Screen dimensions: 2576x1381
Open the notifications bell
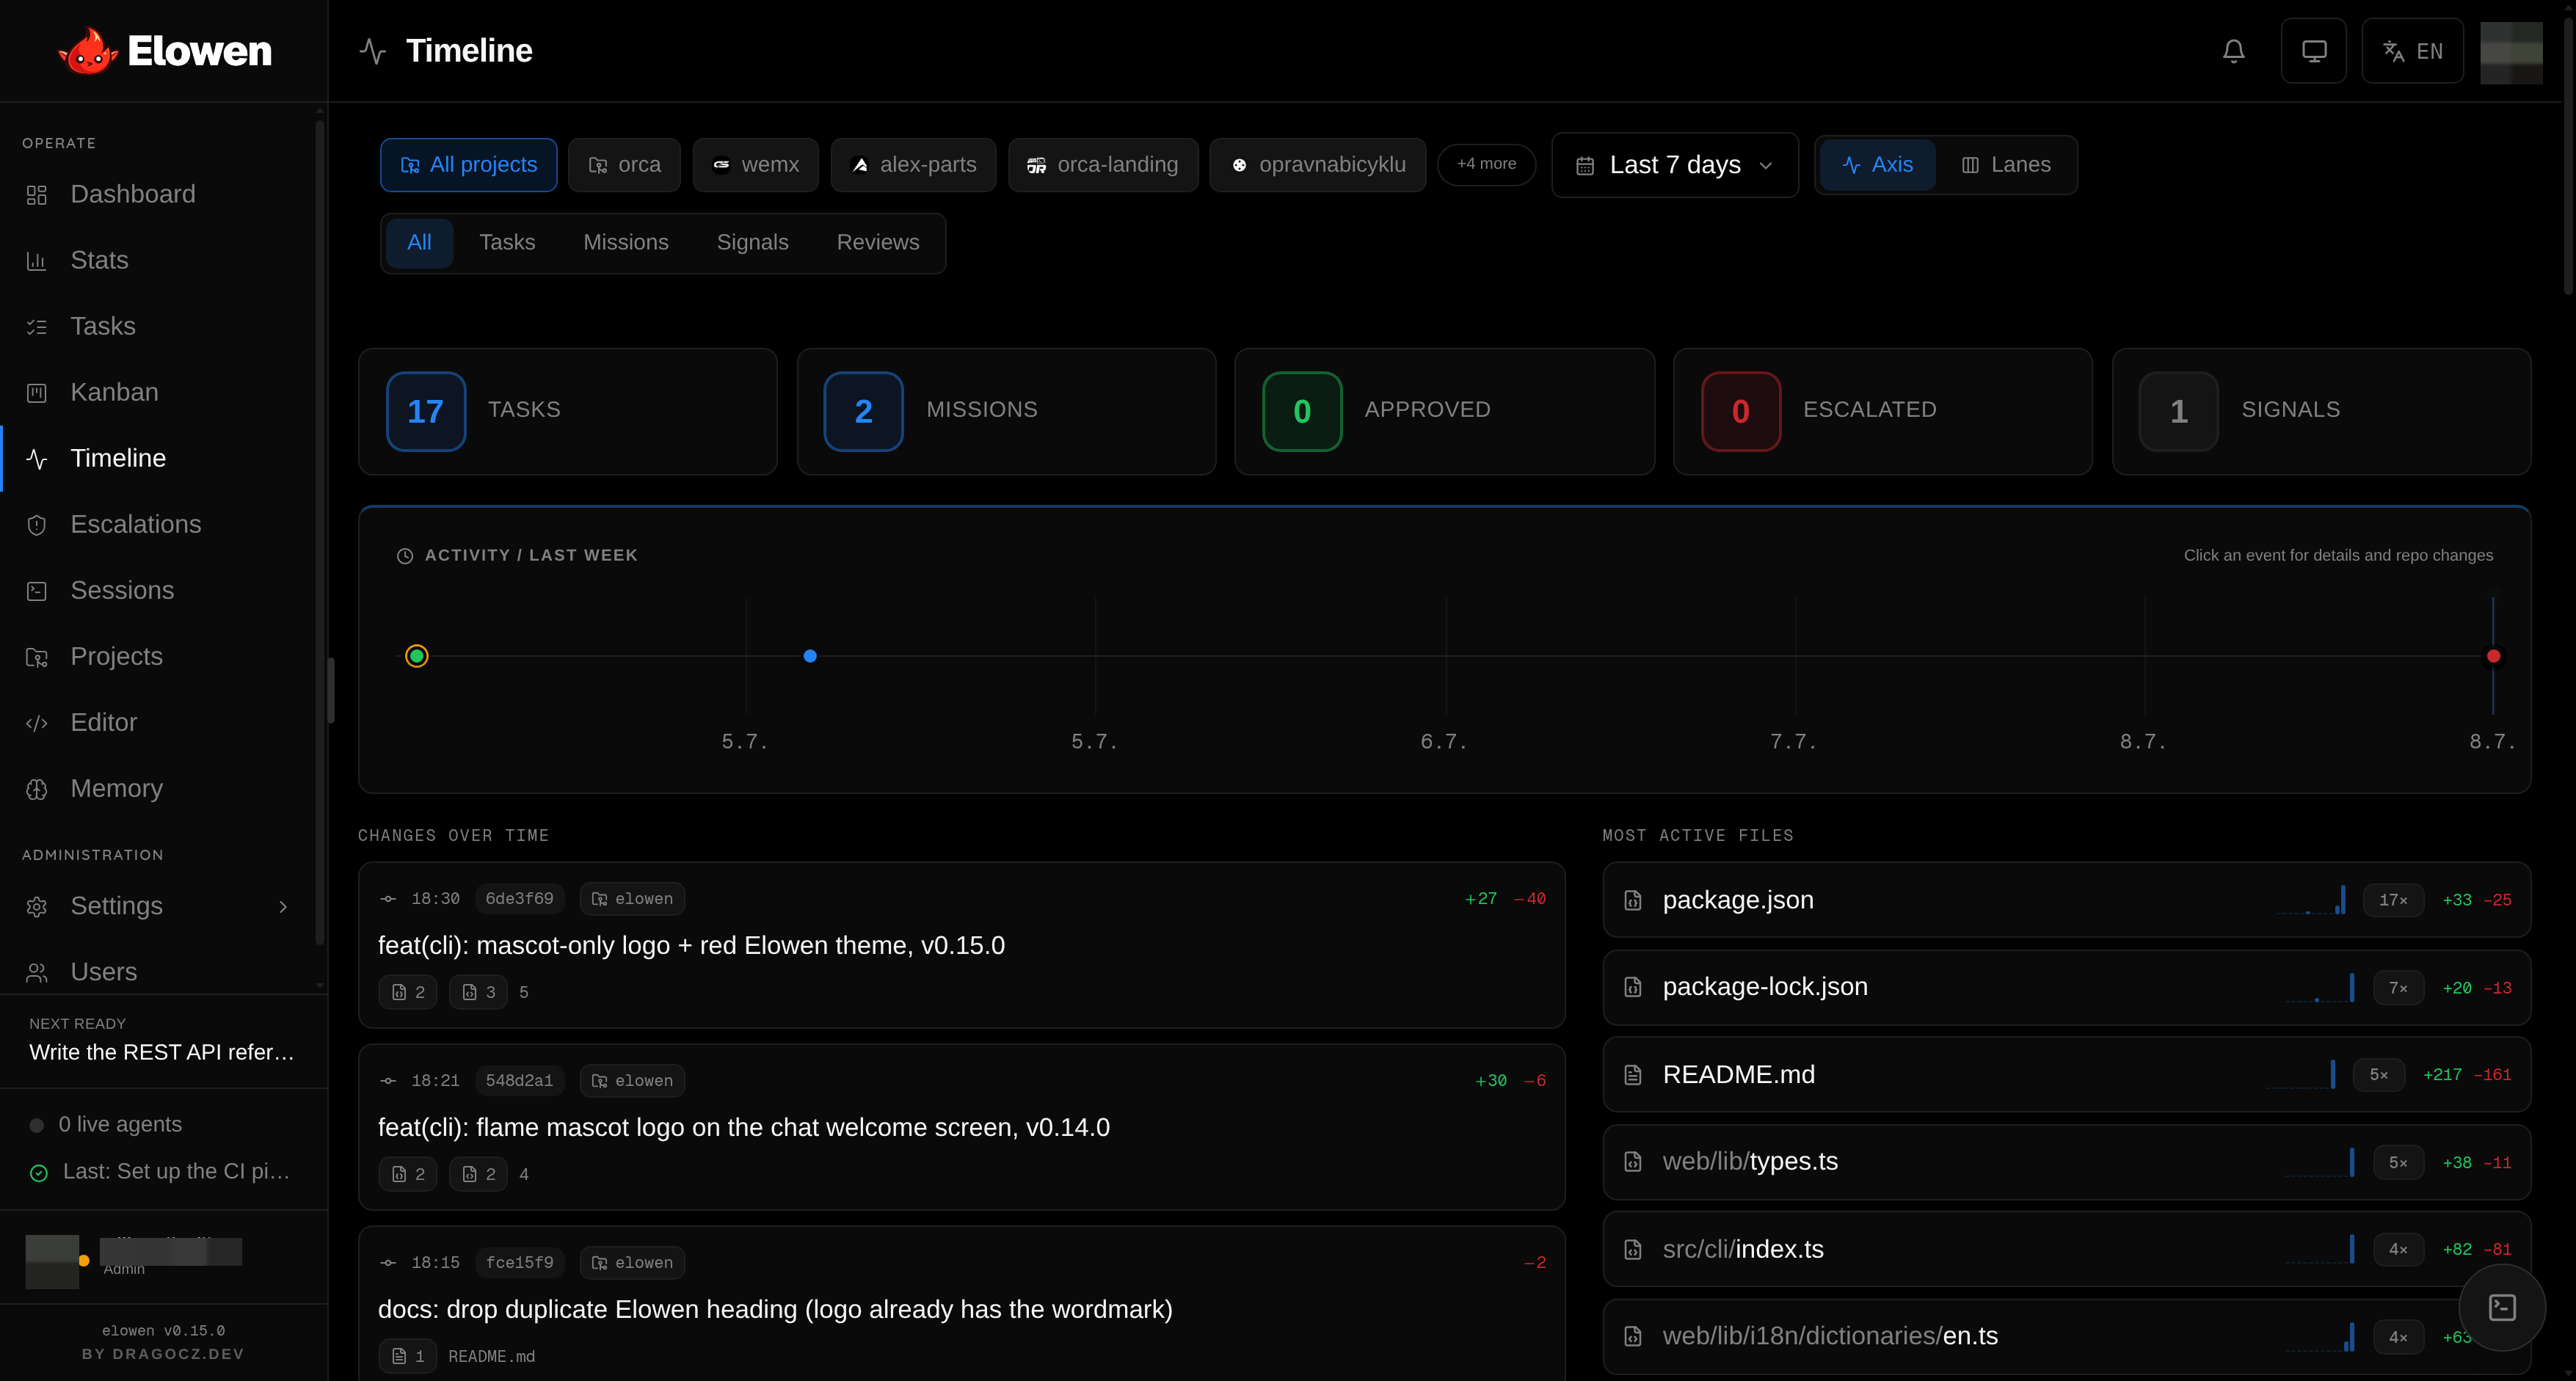(2233, 51)
